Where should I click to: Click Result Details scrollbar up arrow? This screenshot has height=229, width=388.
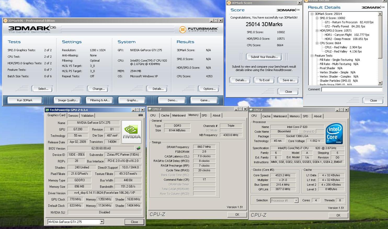380,14
